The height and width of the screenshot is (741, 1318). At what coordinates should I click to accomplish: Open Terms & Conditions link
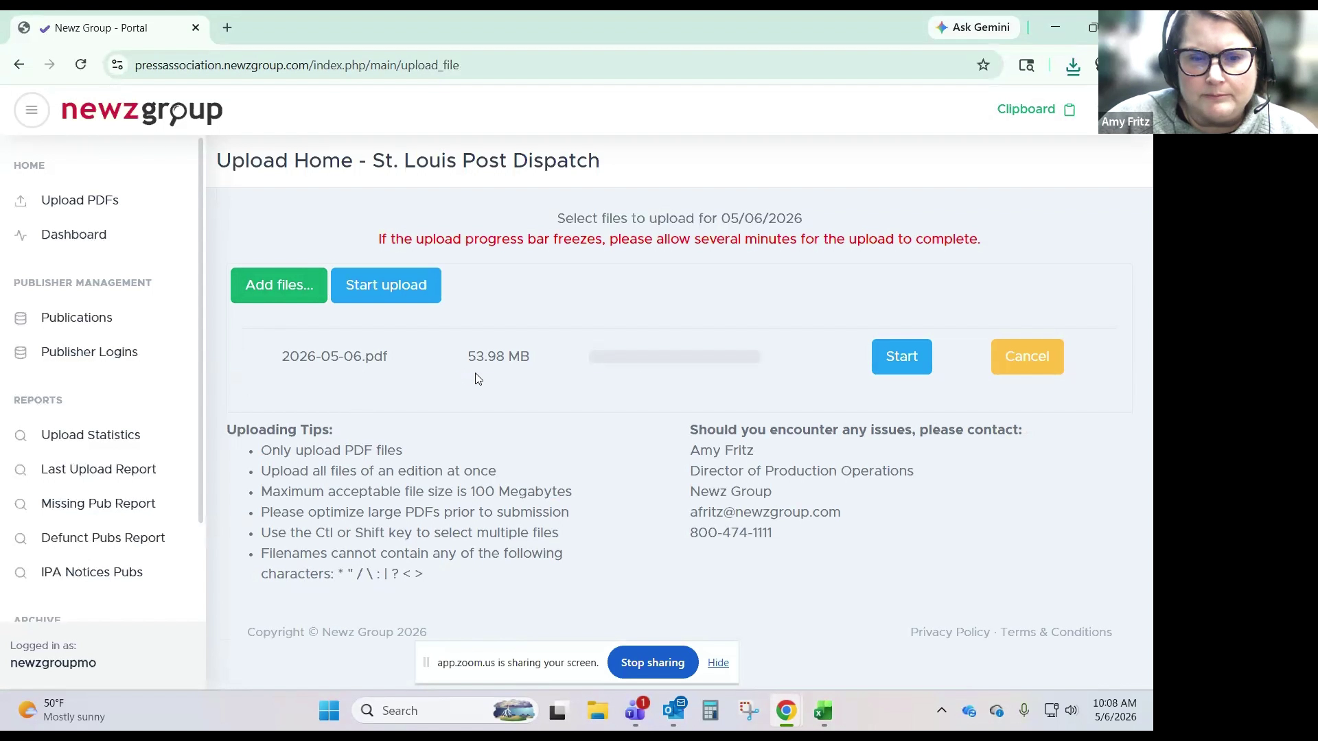(1056, 633)
